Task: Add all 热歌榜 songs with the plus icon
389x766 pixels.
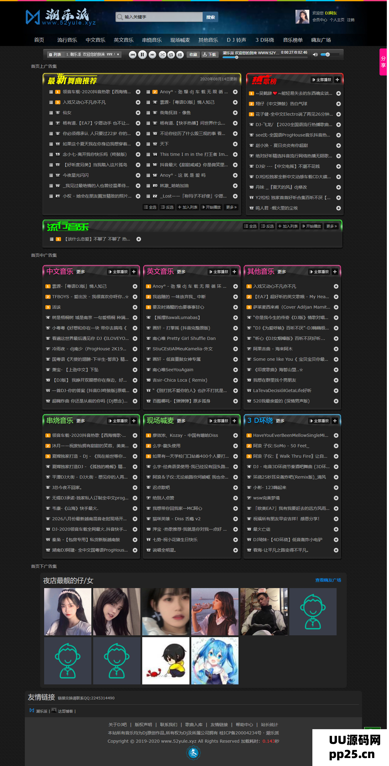Action: 337,80
